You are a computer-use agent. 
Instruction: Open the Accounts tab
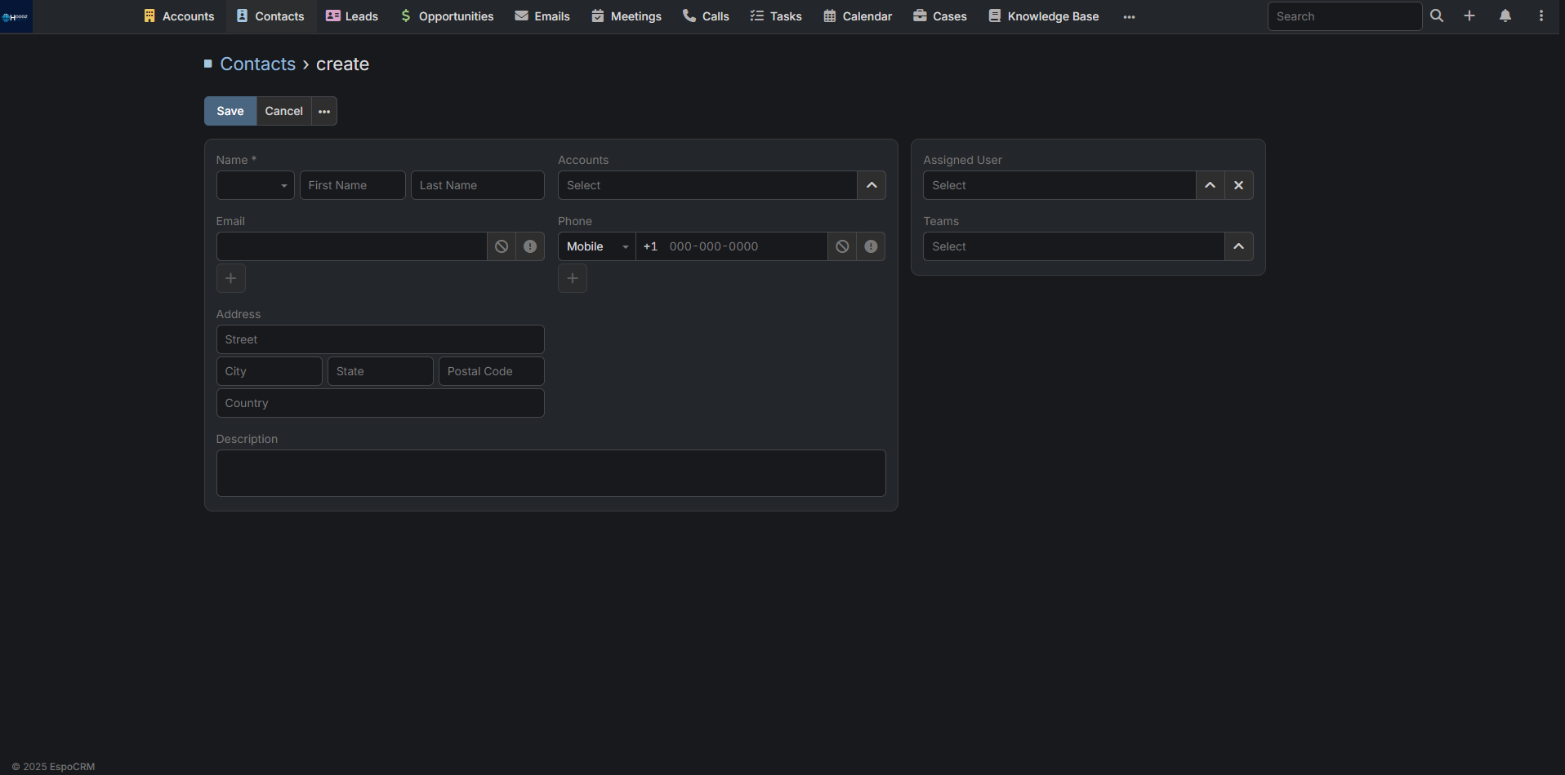tap(179, 16)
